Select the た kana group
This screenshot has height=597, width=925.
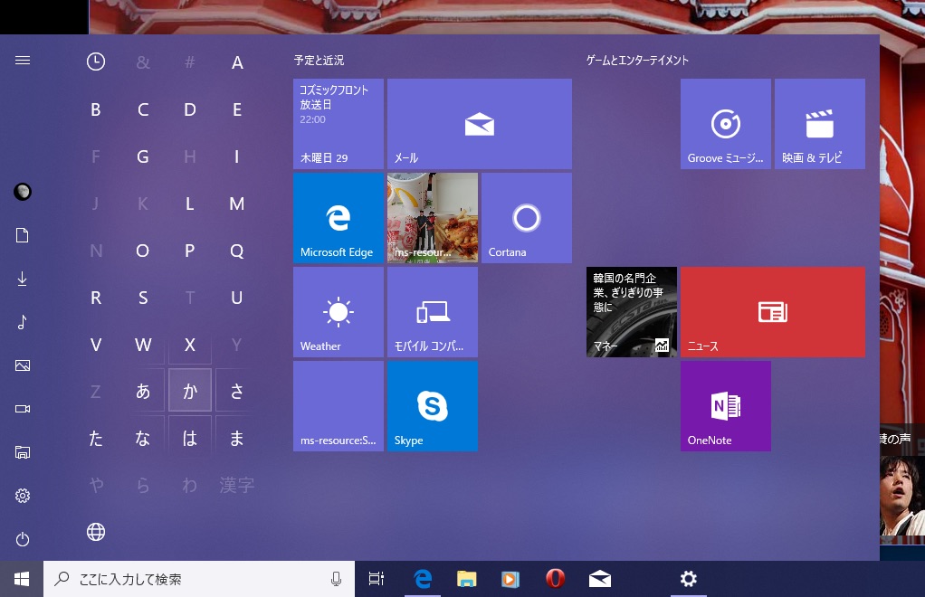(x=96, y=438)
